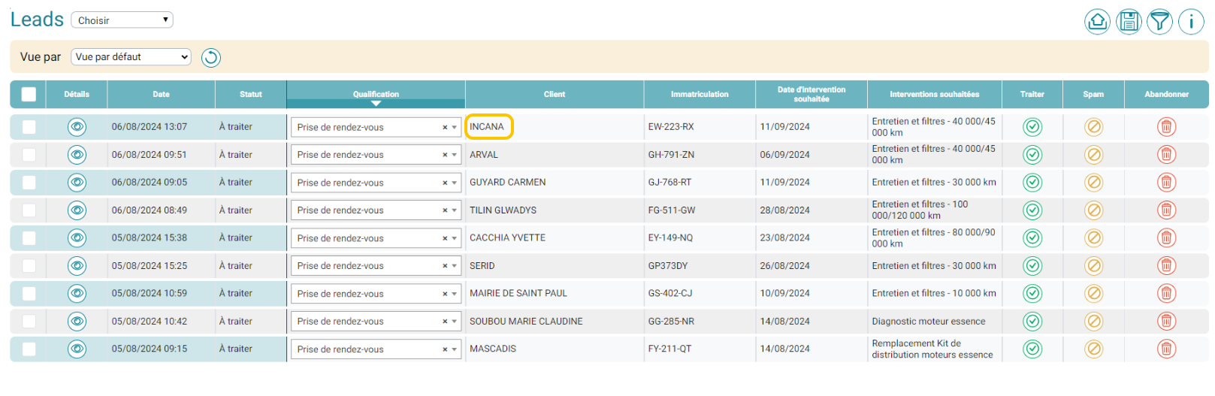Mark ARVAL lead as treated (green check)

pyautogui.click(x=1032, y=155)
